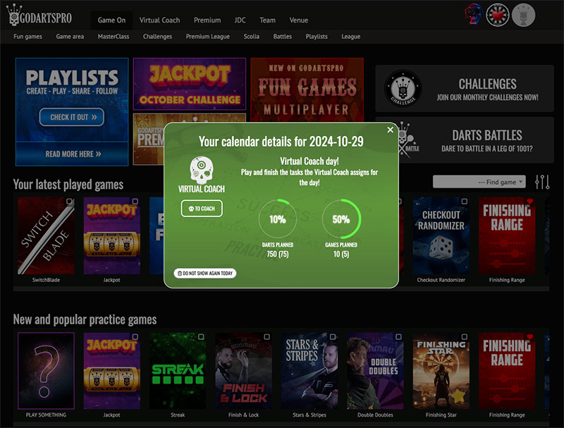
Task: Open the Darts Battles banner
Action: [x=465, y=140]
